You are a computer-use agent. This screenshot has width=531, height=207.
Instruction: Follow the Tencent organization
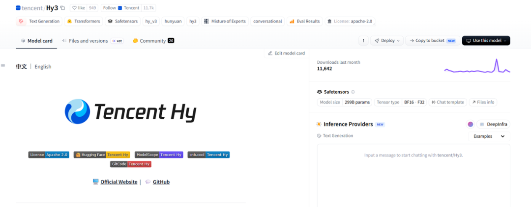120,8
